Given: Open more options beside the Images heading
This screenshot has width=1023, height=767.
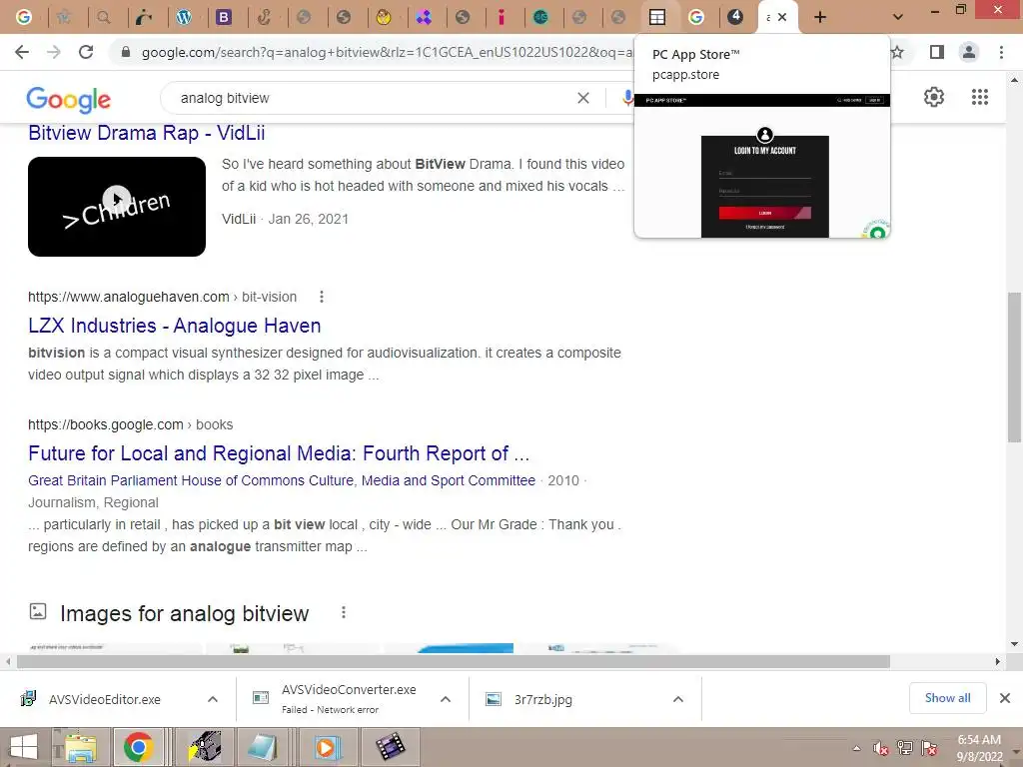Looking at the screenshot, I should [344, 612].
